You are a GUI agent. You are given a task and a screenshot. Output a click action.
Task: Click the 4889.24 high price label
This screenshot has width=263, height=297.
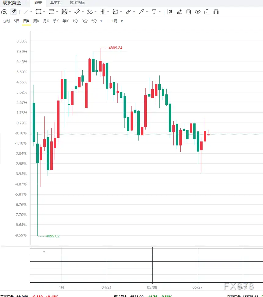115,48
